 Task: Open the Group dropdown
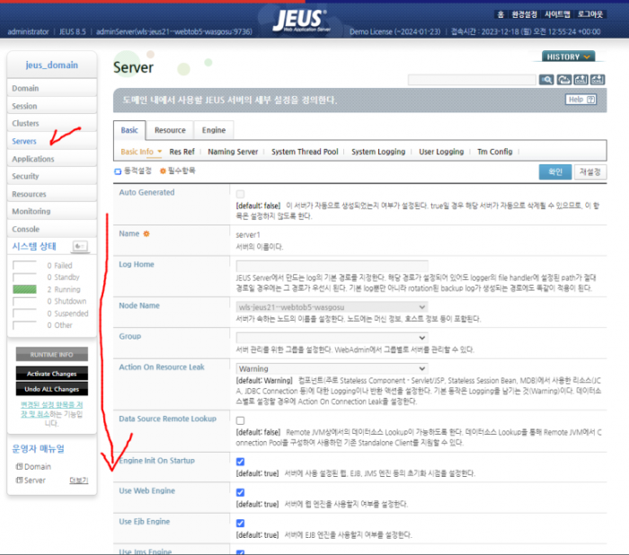coord(332,338)
